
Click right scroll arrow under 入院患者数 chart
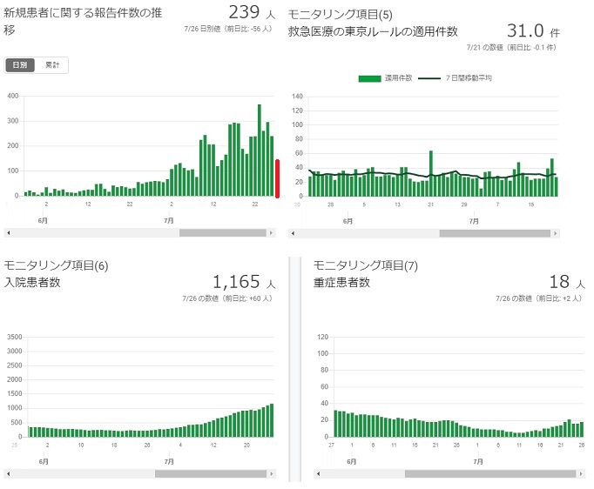272,473
